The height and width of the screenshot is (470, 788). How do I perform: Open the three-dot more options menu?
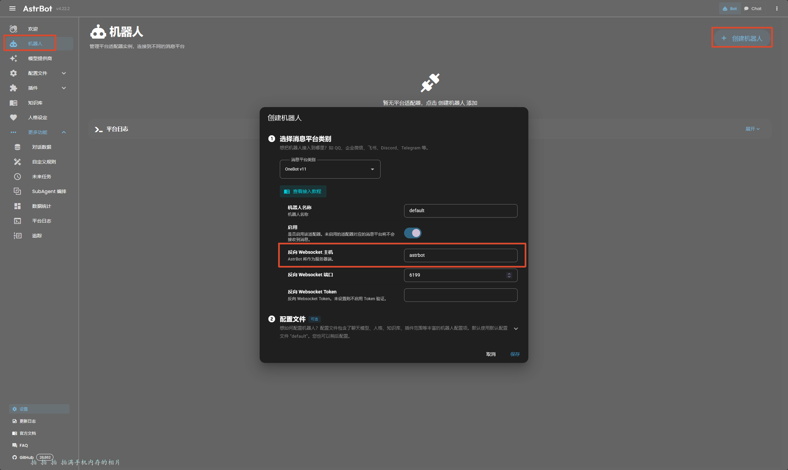click(x=777, y=8)
